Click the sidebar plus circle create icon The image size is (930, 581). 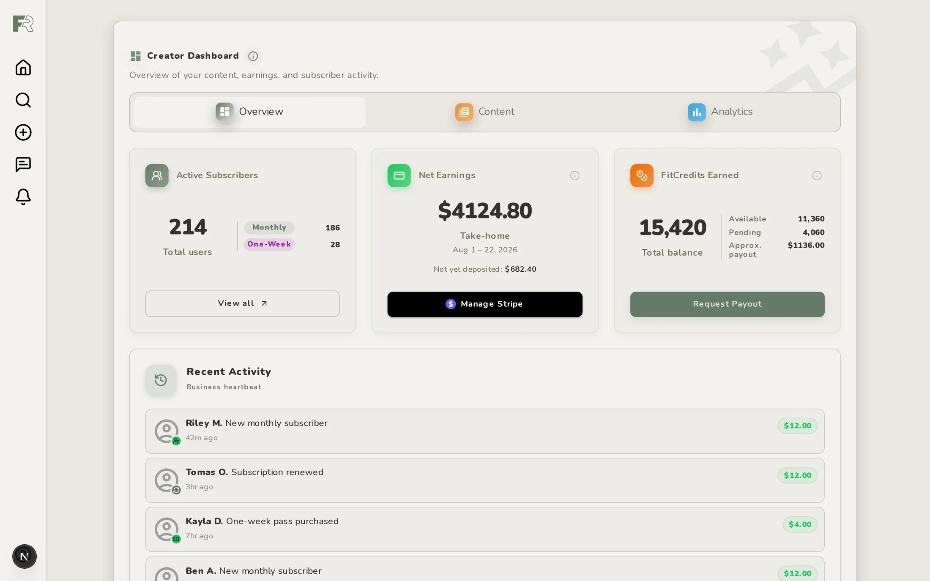click(x=23, y=132)
